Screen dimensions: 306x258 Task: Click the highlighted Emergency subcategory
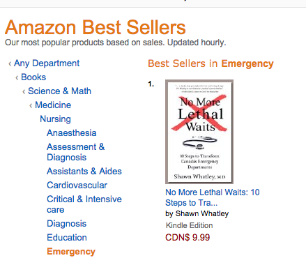(71, 252)
